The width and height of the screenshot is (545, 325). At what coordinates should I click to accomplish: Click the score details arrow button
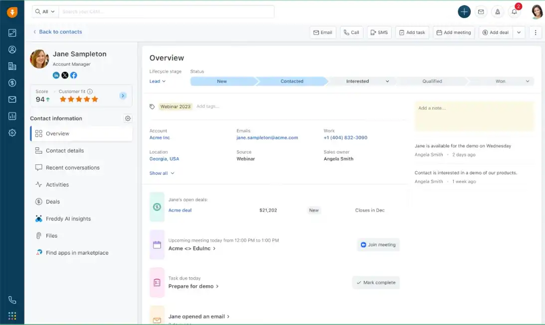pyautogui.click(x=123, y=96)
